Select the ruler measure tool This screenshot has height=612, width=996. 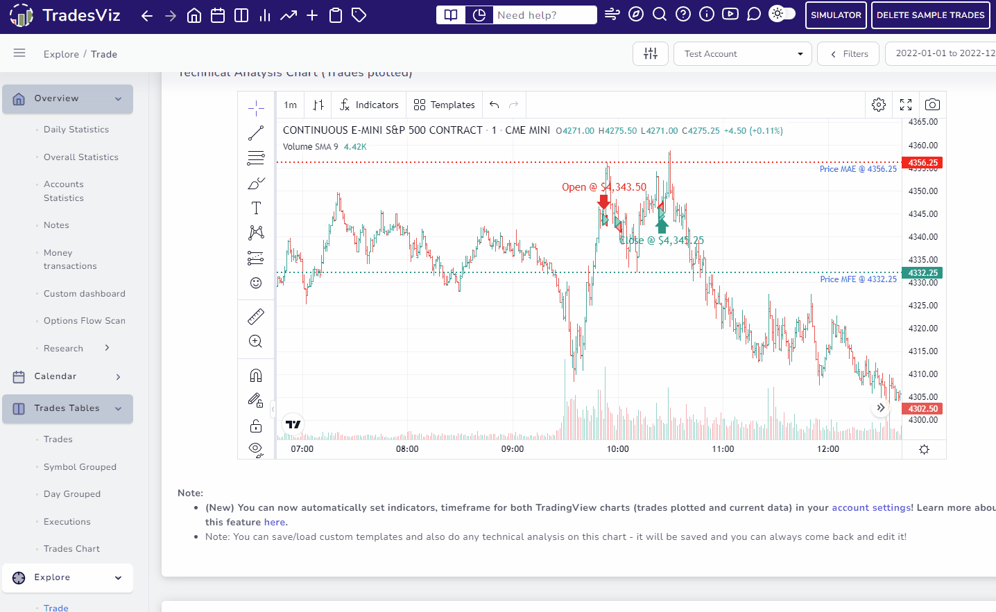[256, 317]
